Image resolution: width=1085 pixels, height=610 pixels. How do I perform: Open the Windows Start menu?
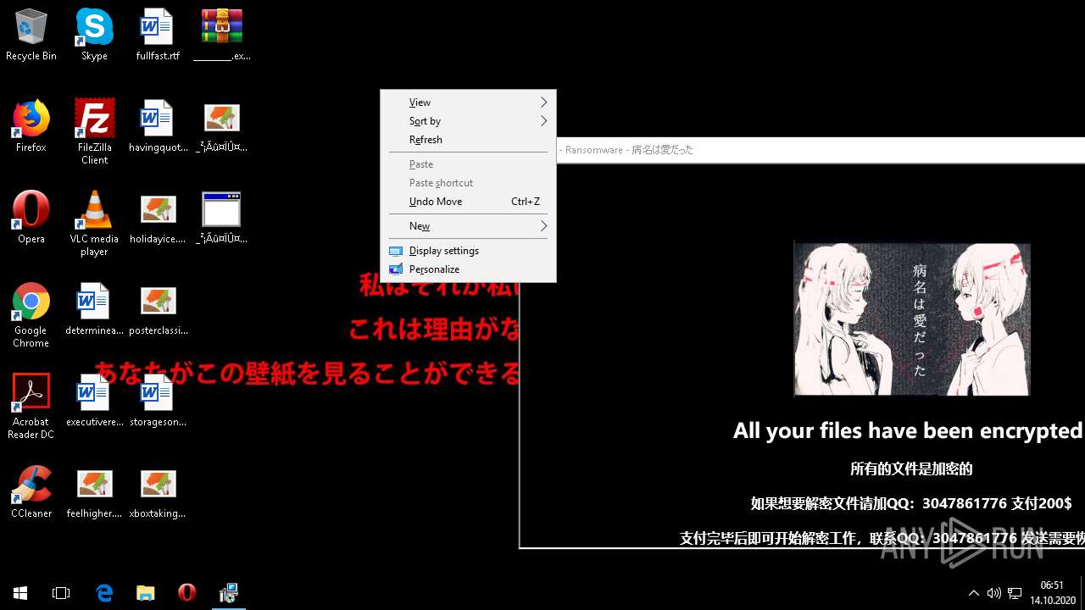(x=20, y=593)
